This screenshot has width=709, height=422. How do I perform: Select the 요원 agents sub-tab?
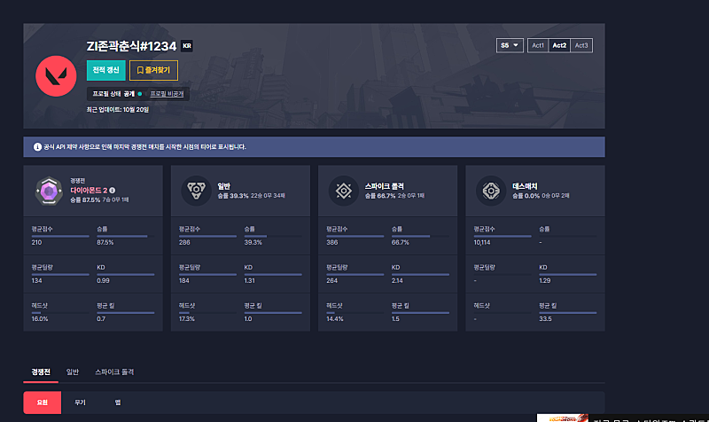click(x=42, y=402)
